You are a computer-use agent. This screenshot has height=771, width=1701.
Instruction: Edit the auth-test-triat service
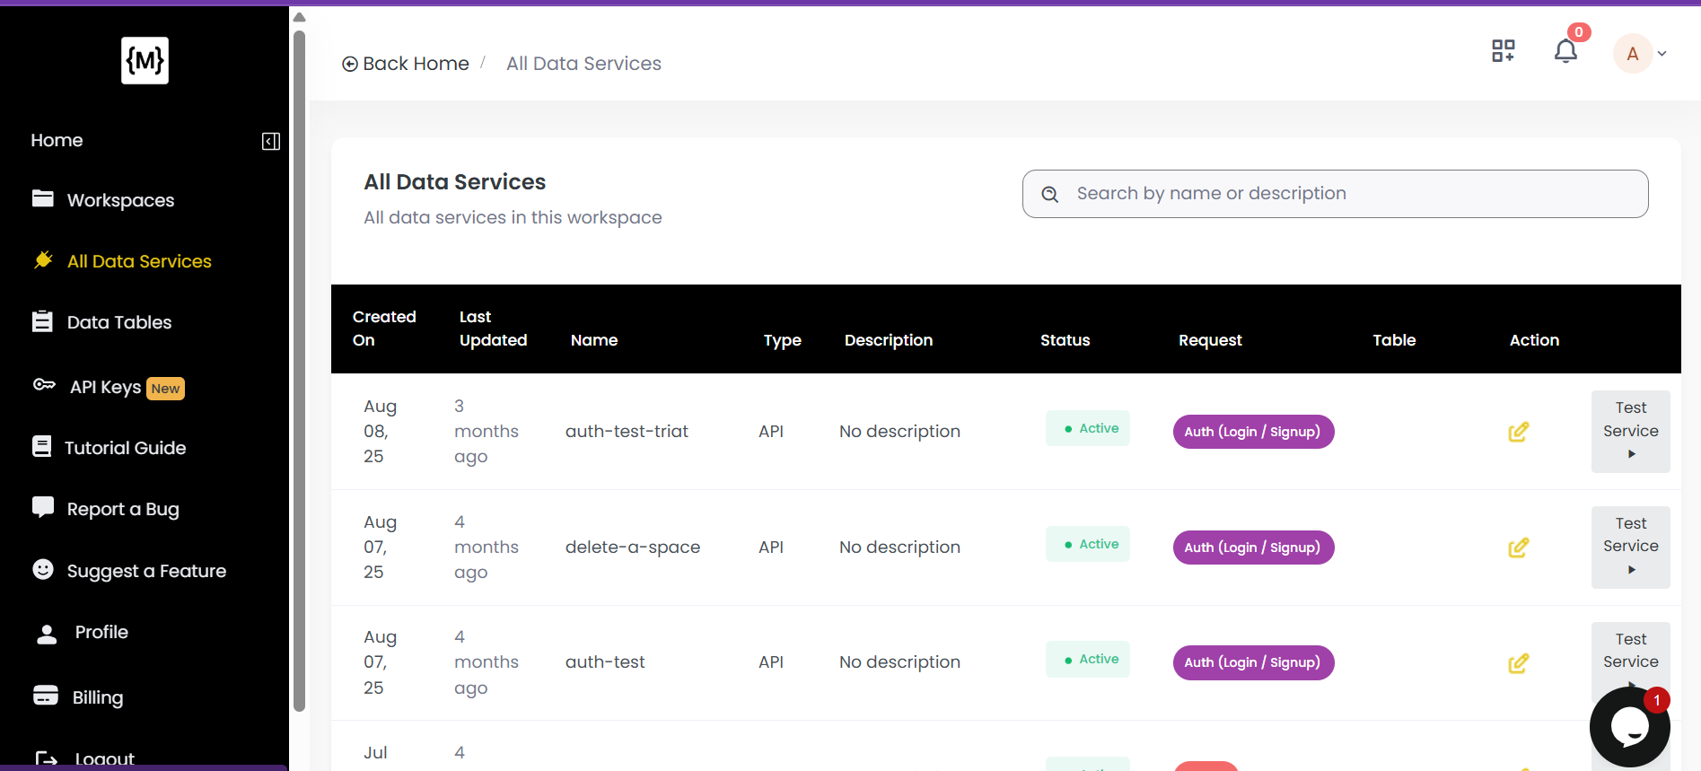click(1519, 432)
